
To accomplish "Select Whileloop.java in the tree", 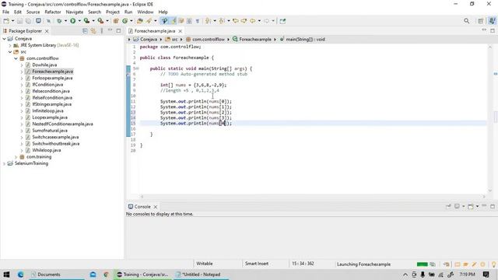I will tap(47, 150).
